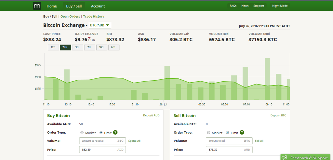The image size is (333, 160).
Task: Click the ask value $886.17
Action: [147, 40]
